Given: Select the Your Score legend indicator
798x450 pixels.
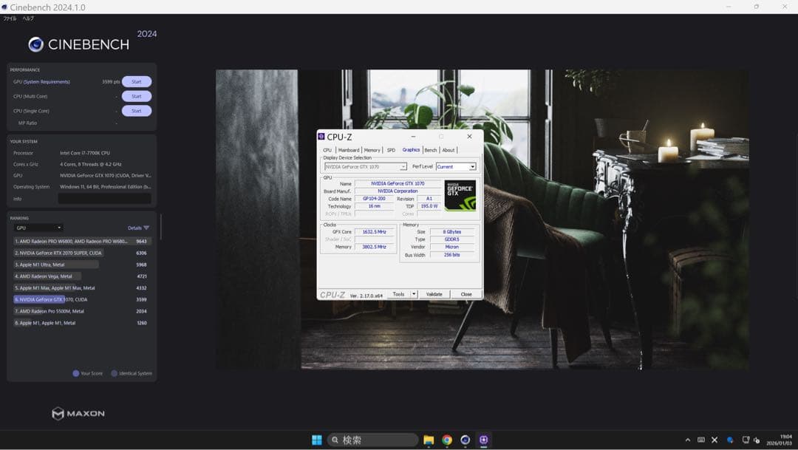Looking at the screenshot, I should (x=76, y=373).
